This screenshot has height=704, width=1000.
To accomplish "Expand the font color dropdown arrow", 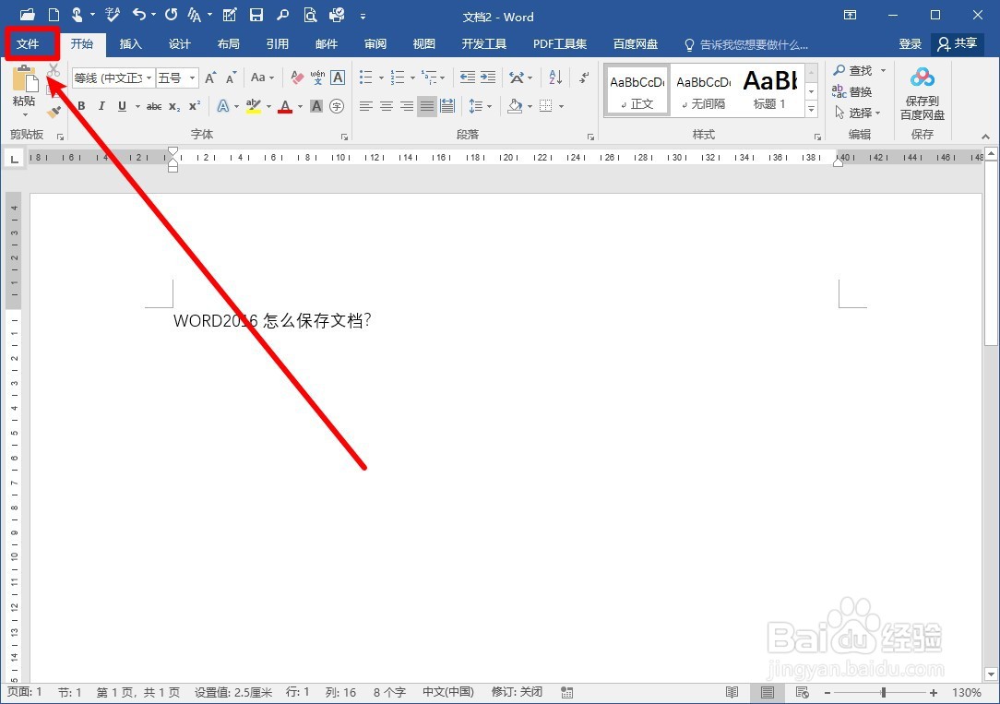I will (x=299, y=106).
